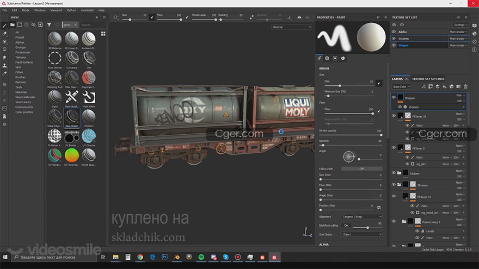The width and height of the screenshot is (479, 269).
Task: Open Alignment Tangent Wrap dropdown
Action: point(361,216)
